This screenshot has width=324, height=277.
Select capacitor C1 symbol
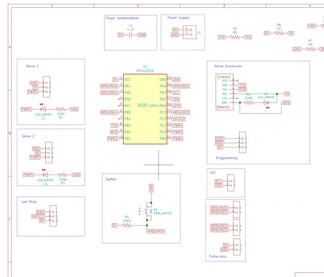coord(130,35)
